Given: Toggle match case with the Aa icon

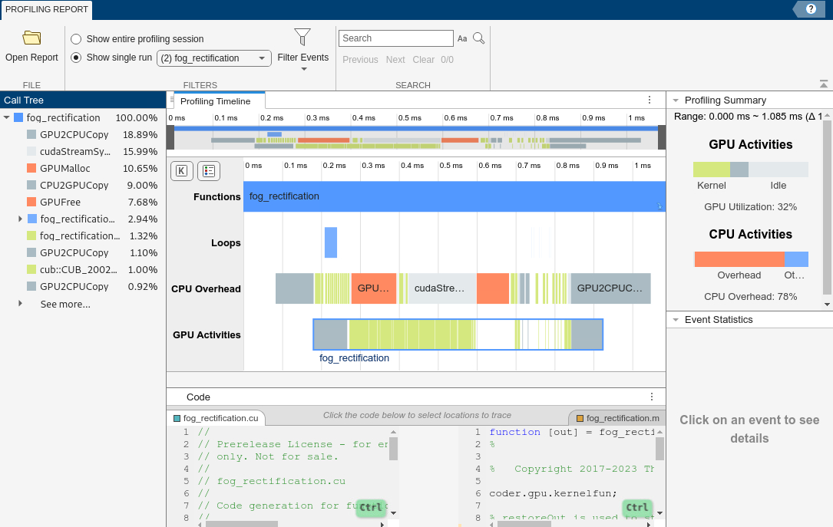Looking at the screenshot, I should (462, 38).
